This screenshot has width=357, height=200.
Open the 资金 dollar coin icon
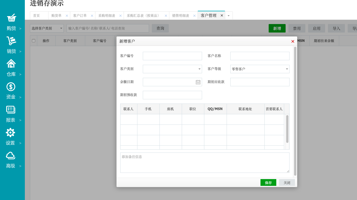pyautogui.click(x=11, y=87)
